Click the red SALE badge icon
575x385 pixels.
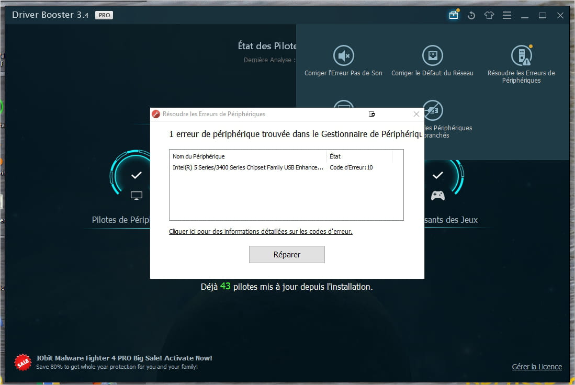(22, 363)
